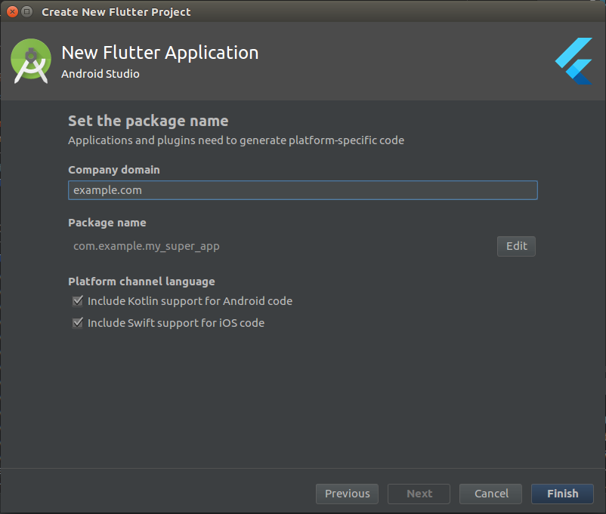Click the Flutter logo in header

(x=574, y=61)
